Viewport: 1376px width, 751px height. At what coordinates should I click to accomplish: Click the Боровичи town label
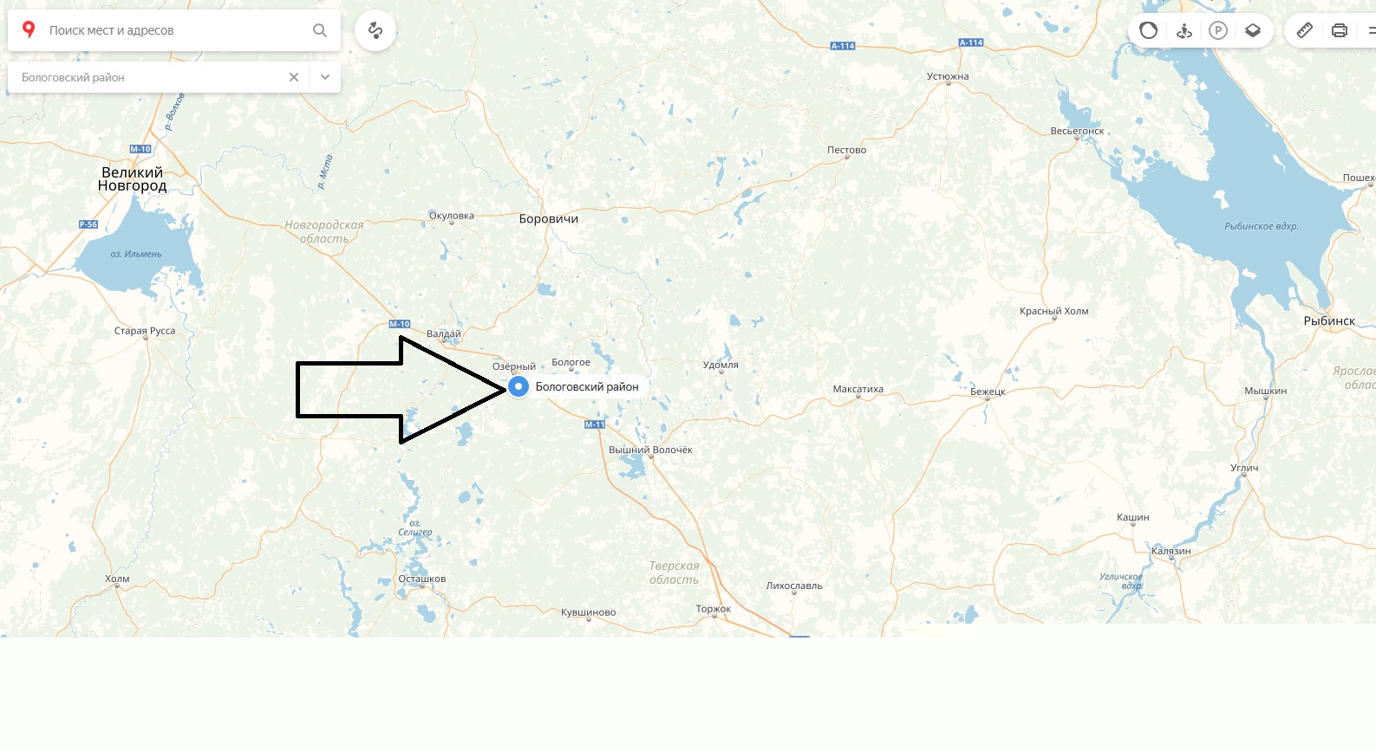pyautogui.click(x=549, y=219)
